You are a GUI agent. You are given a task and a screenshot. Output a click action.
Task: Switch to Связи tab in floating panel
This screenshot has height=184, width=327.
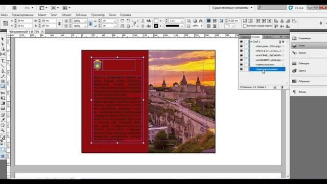[x=268, y=37]
